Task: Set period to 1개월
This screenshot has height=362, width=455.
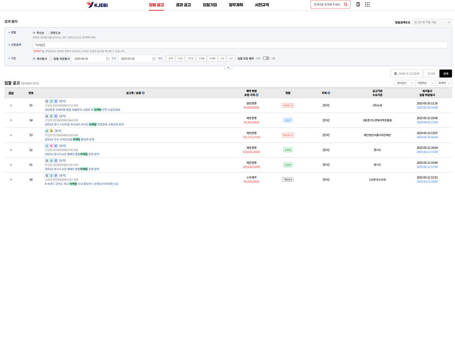Action: 201,59
